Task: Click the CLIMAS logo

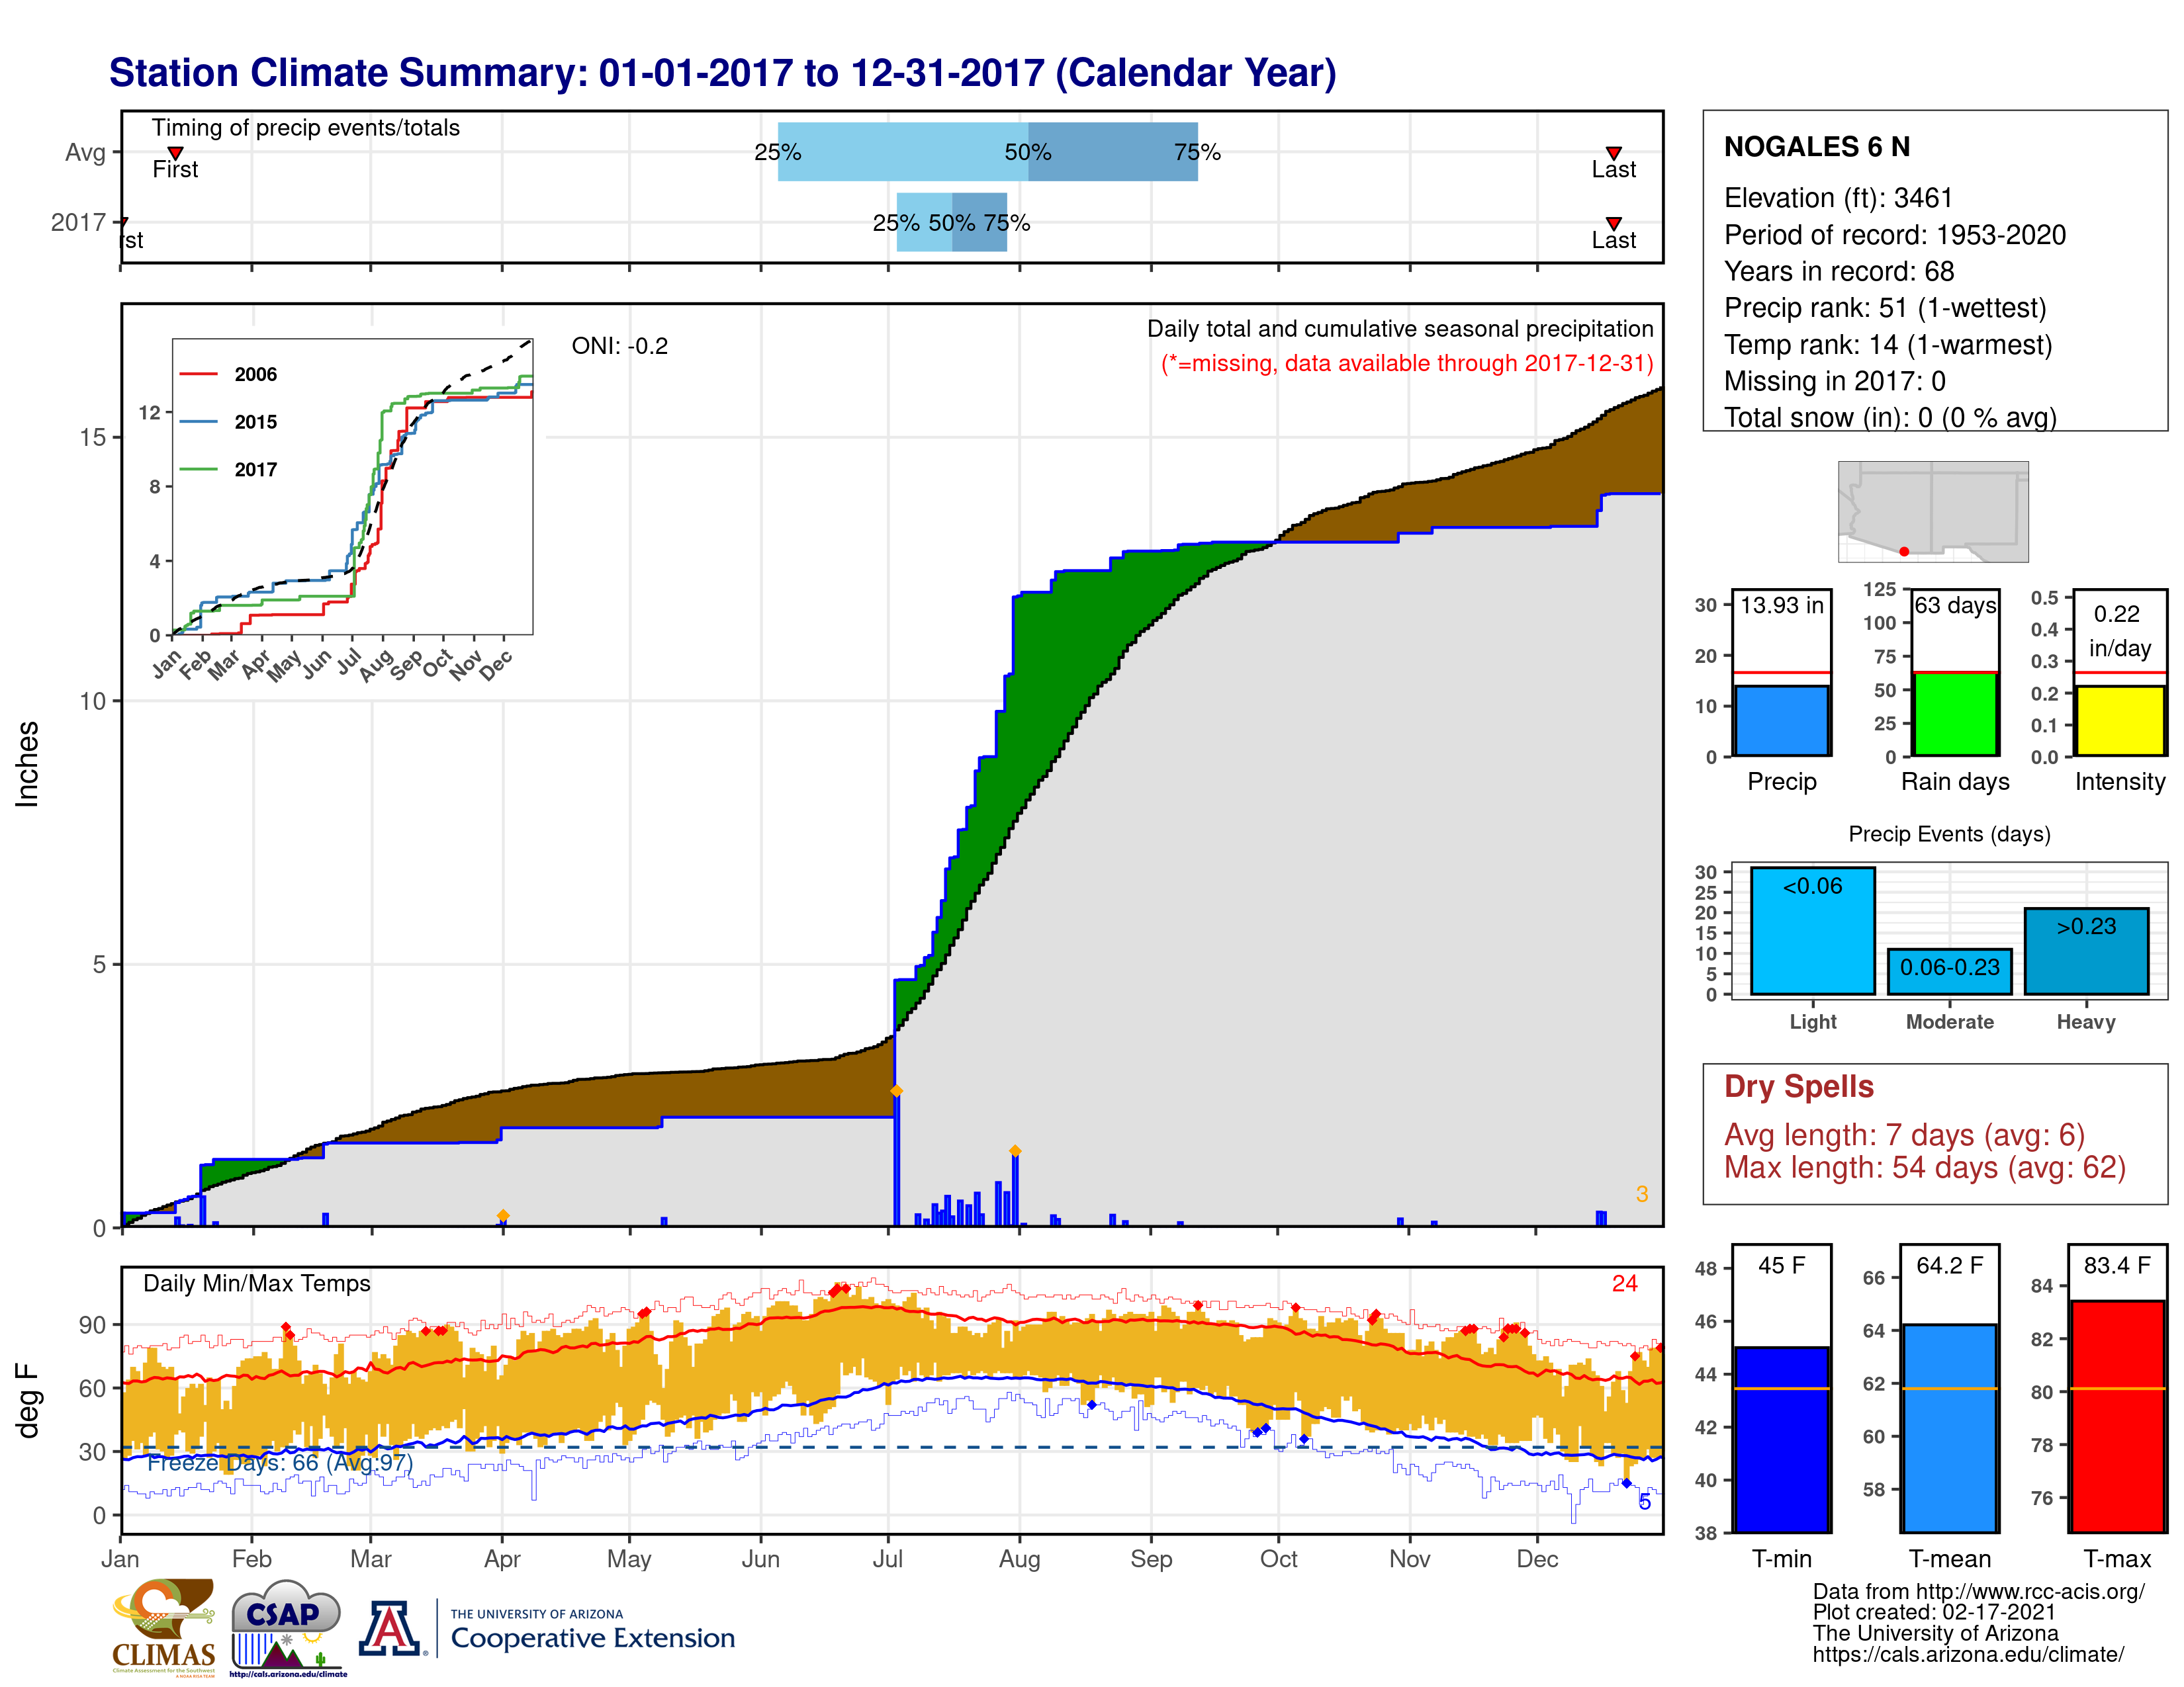Action: point(164,1627)
